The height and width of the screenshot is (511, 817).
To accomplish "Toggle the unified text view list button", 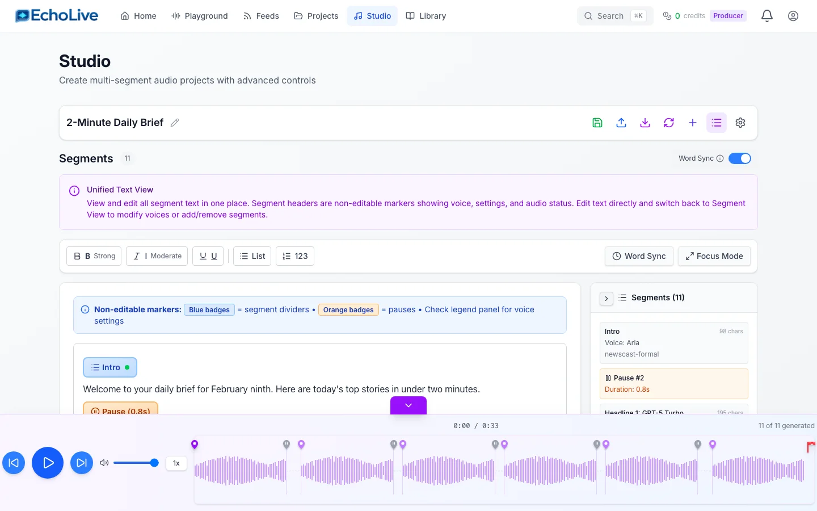I will (717, 123).
